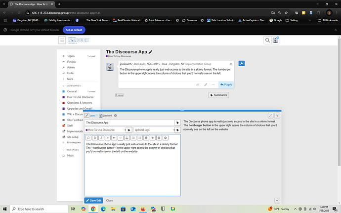Show hidden bookmarks overflow chevron
Image resolution: width=341 pixels, height=213 pixels.
click(310, 20)
